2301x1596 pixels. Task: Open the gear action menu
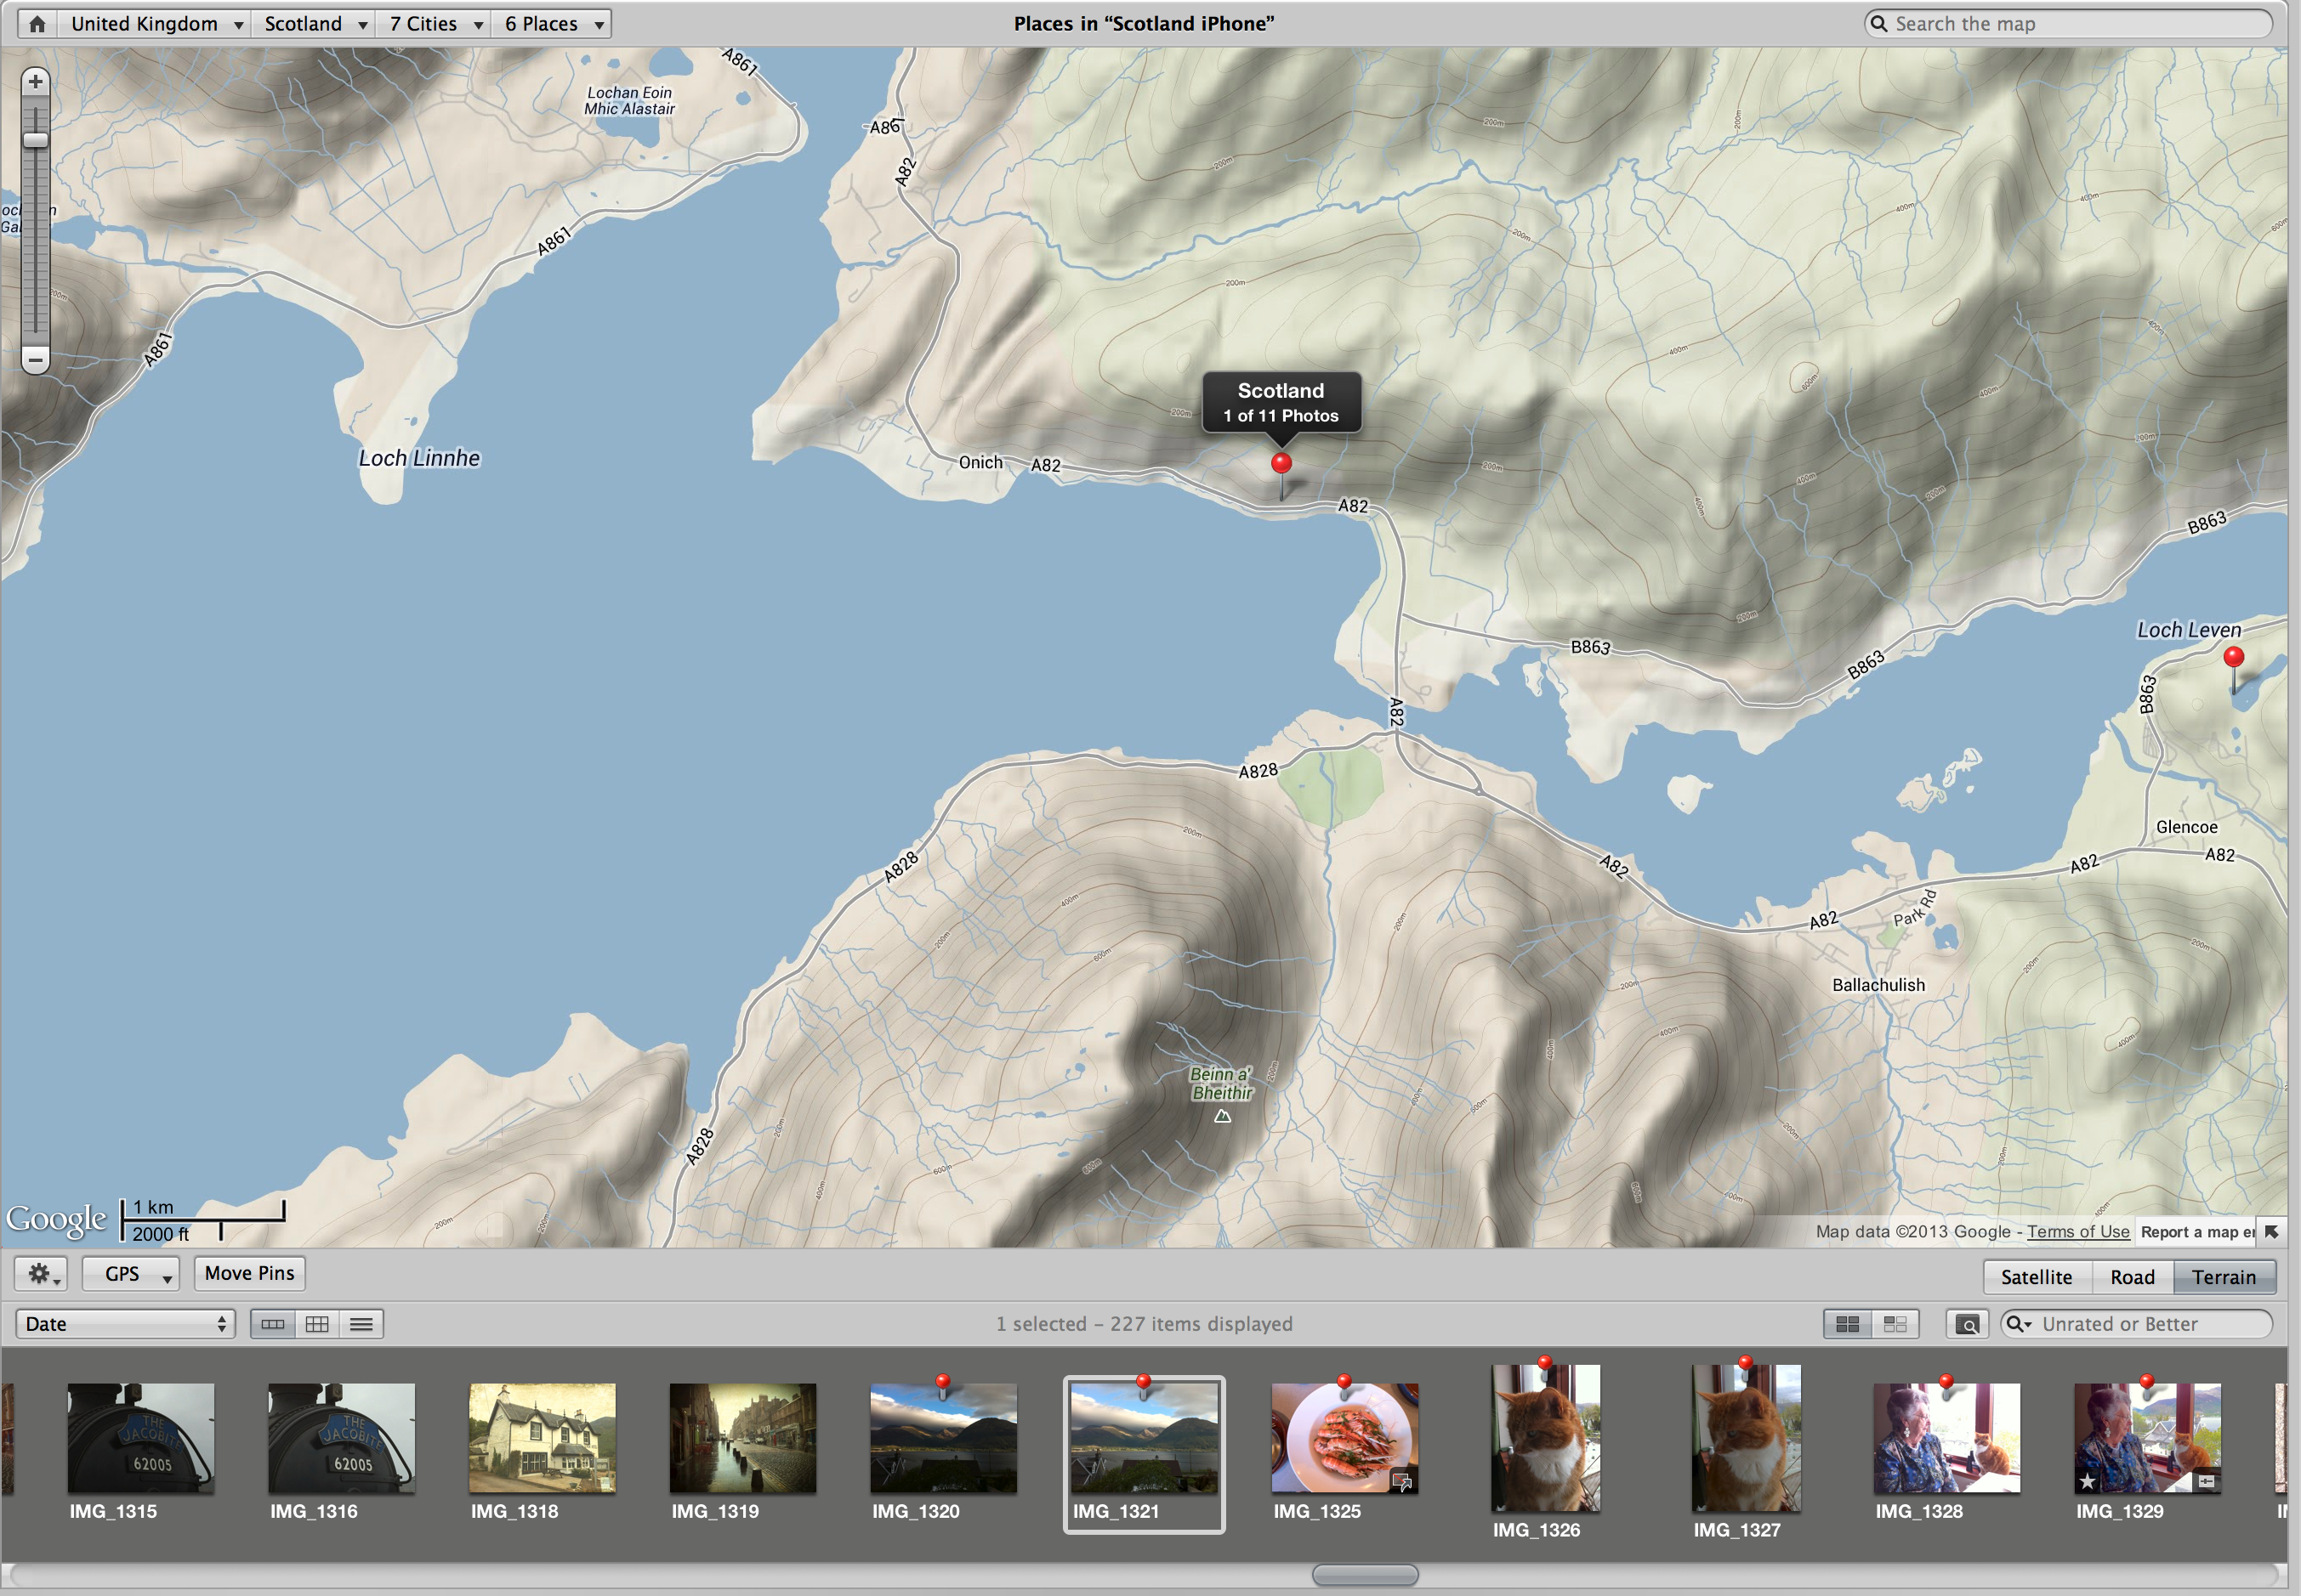point(41,1273)
